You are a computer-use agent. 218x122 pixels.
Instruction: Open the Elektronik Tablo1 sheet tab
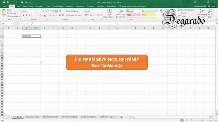(x=50, y=117)
